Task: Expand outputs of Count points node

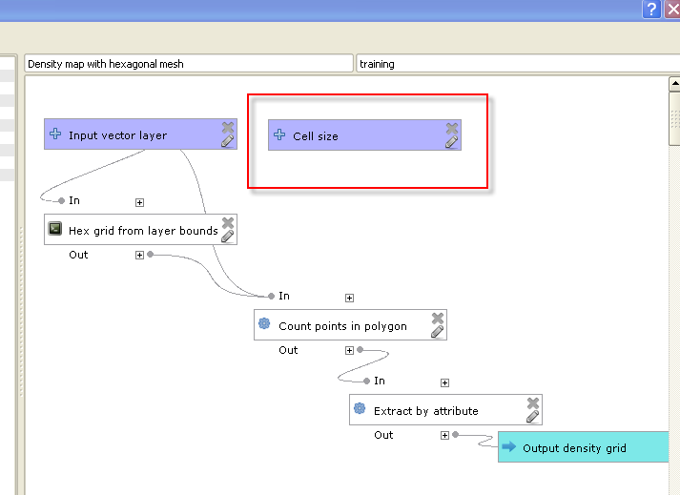Action: 350,351
